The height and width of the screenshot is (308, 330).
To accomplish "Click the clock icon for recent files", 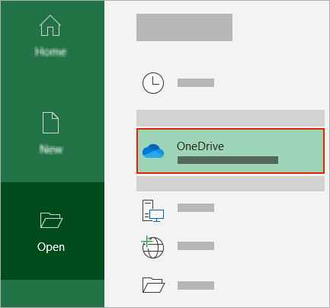I will click(x=153, y=83).
